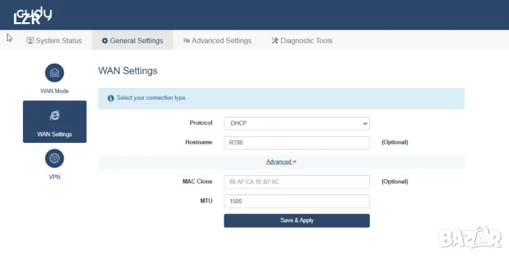Image resolution: width=509 pixels, height=256 pixels.
Task: Click the gear icon for General Settings
Action: tap(105, 41)
